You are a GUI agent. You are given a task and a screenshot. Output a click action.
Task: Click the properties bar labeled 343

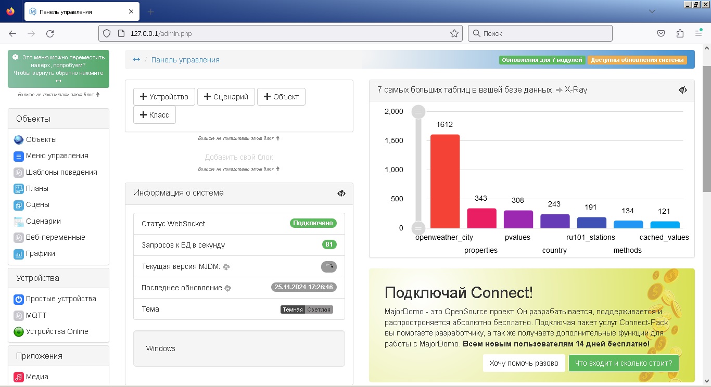(x=481, y=218)
